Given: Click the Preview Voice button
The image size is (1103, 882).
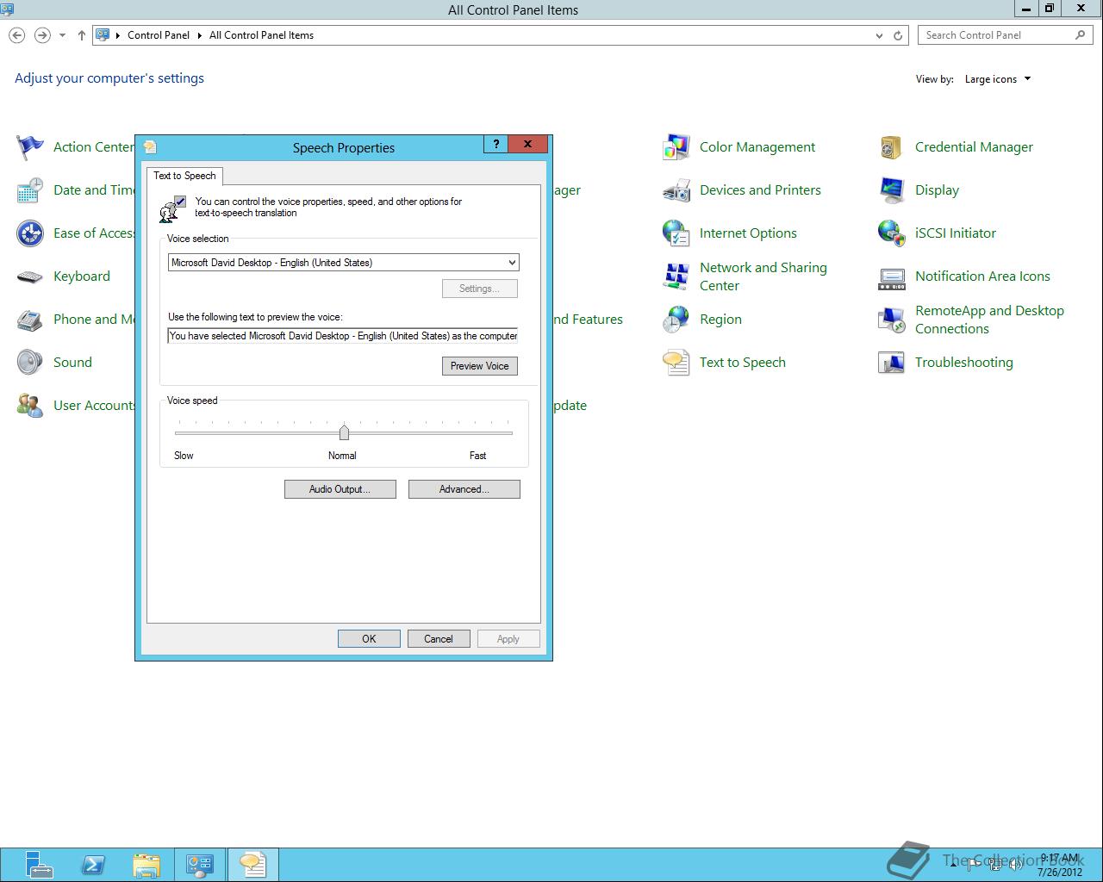Looking at the screenshot, I should click(480, 366).
